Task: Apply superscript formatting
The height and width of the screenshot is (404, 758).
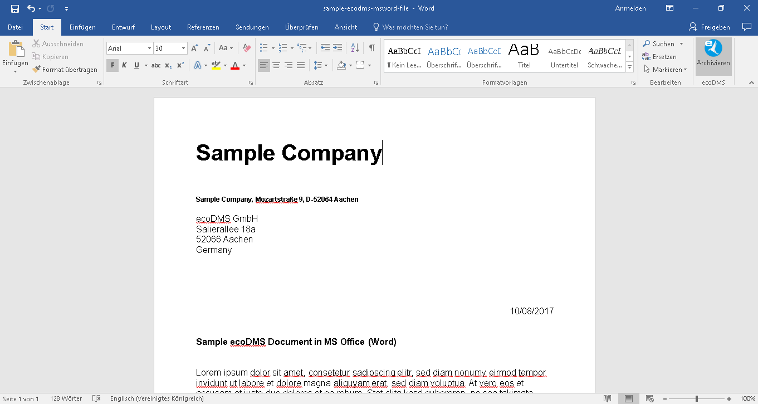Action: pyautogui.click(x=180, y=65)
